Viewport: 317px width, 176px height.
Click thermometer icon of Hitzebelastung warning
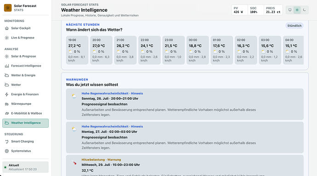74,163
